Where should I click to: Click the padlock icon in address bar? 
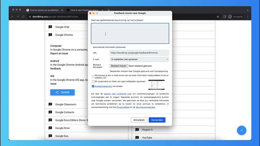[30, 17]
